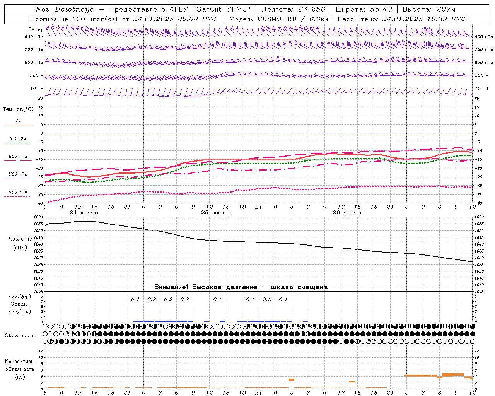The height and width of the screenshot is (396, 495).
Task: Click the computed time Рассчитано: 24.01.2025 10:39 UTC
Action: (x=402, y=19)
